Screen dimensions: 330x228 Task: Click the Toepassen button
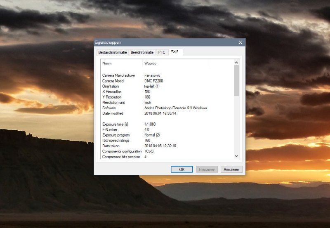[206, 169]
